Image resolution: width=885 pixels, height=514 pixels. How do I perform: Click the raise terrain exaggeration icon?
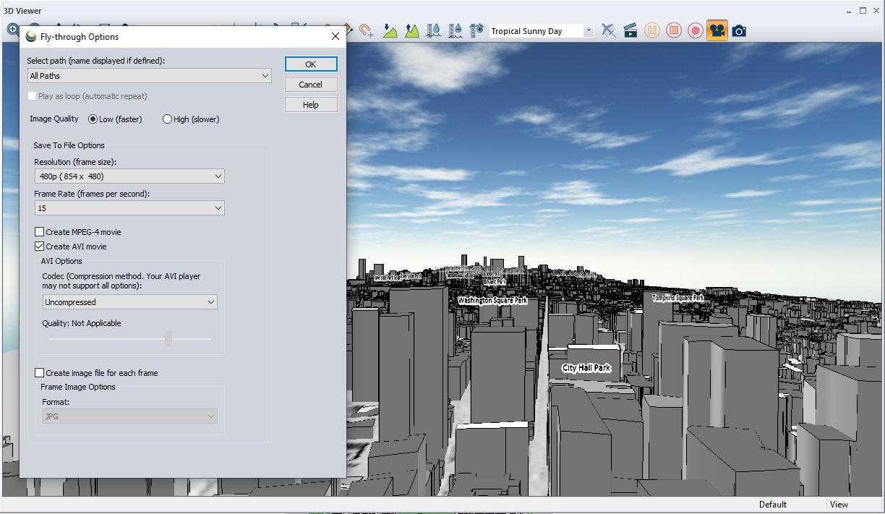click(x=412, y=30)
